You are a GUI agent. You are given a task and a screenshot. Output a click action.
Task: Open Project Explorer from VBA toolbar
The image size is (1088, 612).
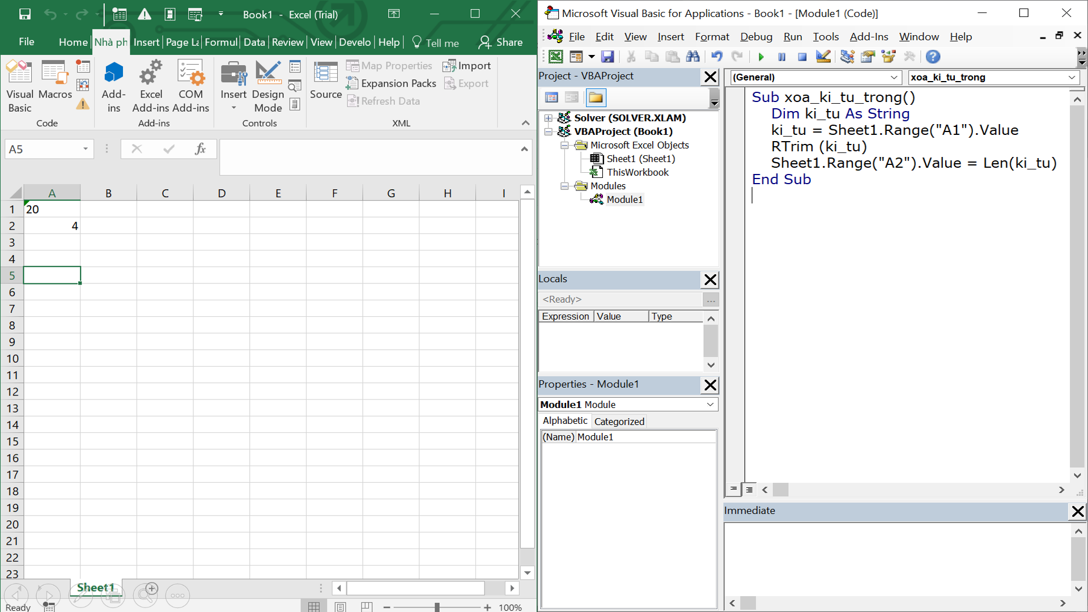[x=847, y=57]
